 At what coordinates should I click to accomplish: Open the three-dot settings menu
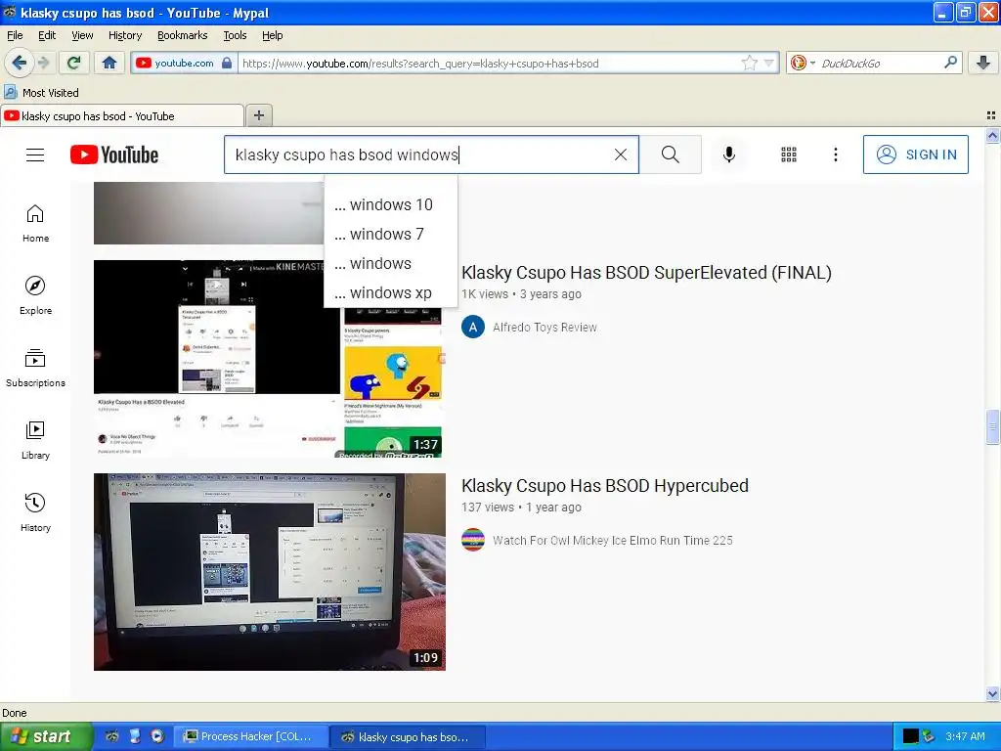point(836,155)
